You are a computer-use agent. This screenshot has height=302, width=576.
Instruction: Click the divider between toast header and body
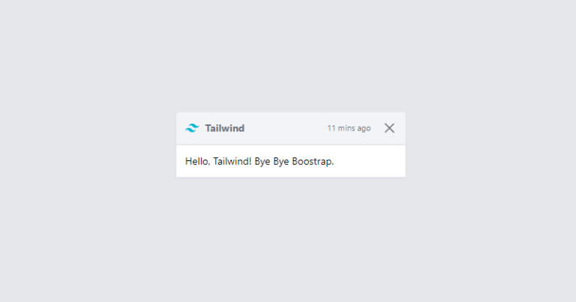(x=291, y=145)
